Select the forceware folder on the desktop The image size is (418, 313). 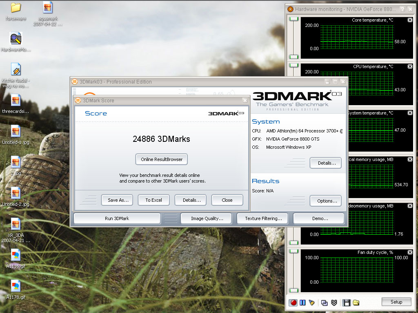pos(16,11)
